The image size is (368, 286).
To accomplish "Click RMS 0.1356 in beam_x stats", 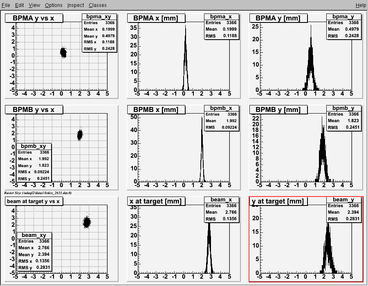I will [x=222, y=219].
